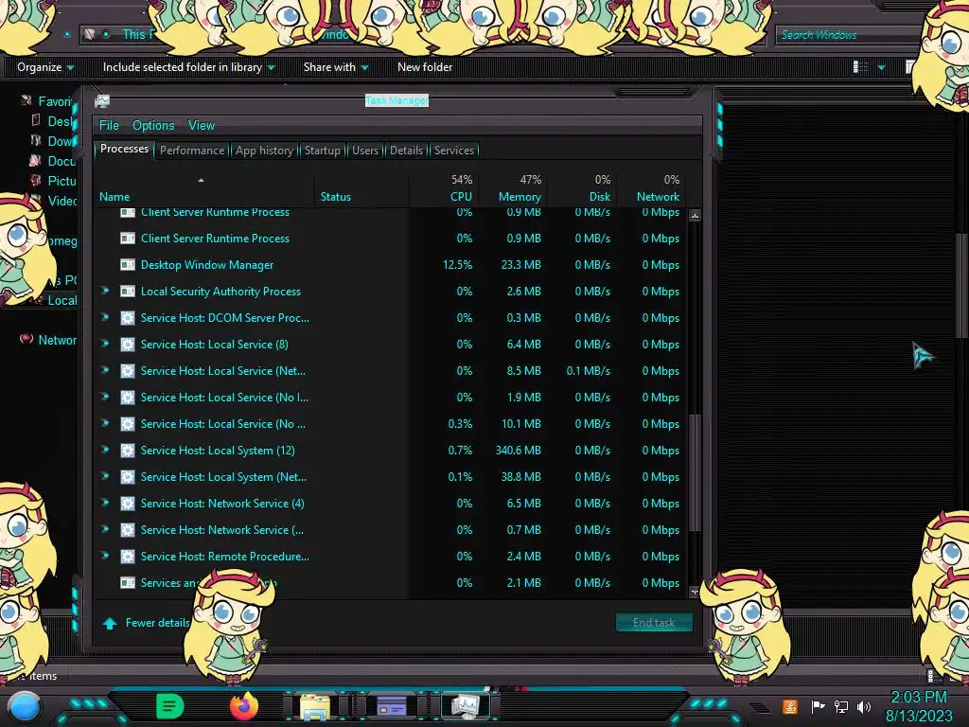
Task: Click Include selected folder in library
Action: (188, 67)
